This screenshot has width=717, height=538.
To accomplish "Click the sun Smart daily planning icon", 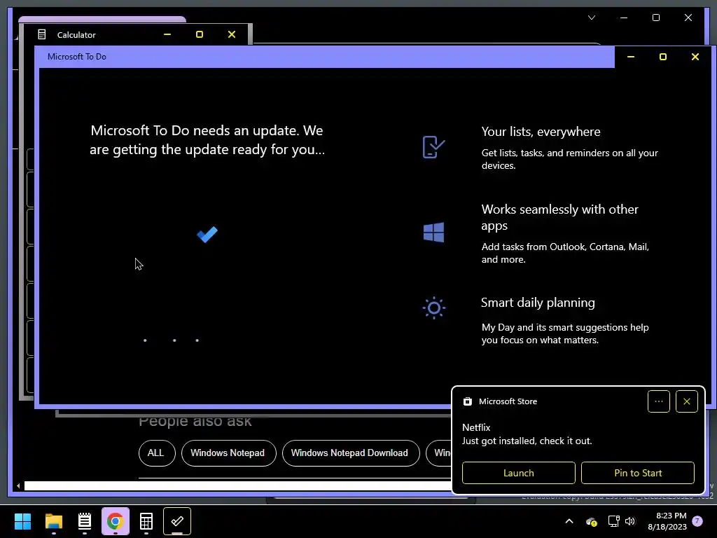I will [433, 308].
